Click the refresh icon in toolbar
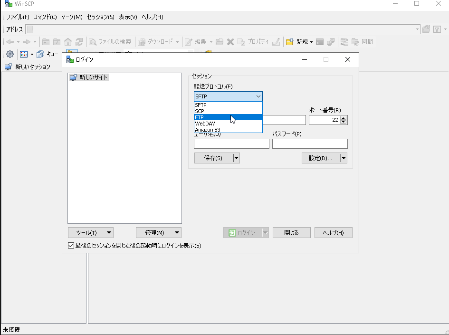 click(79, 42)
